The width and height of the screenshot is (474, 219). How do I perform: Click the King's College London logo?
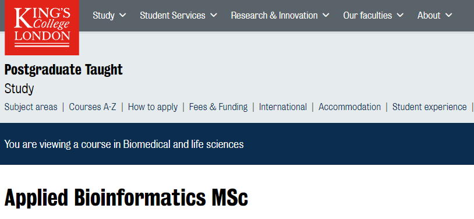42,27
